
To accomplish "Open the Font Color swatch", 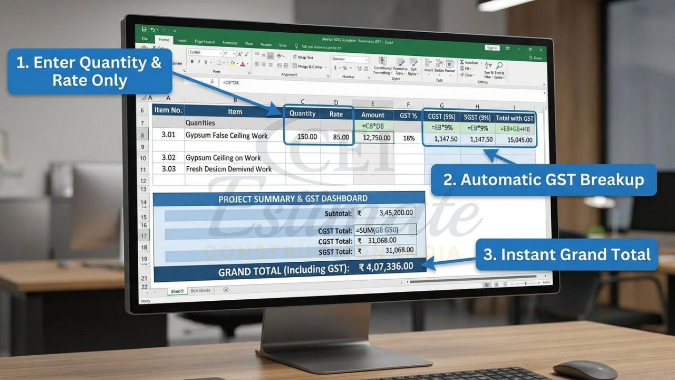I will coord(243,64).
